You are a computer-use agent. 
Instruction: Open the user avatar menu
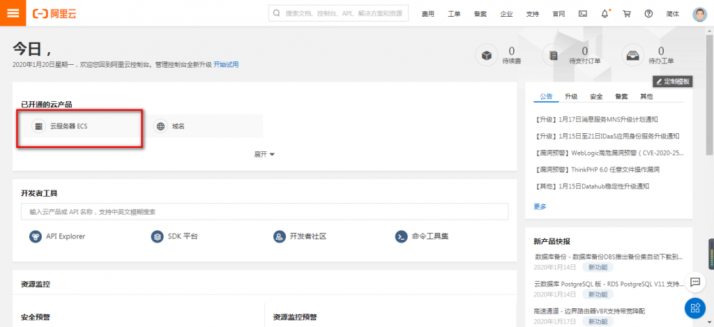click(x=700, y=14)
